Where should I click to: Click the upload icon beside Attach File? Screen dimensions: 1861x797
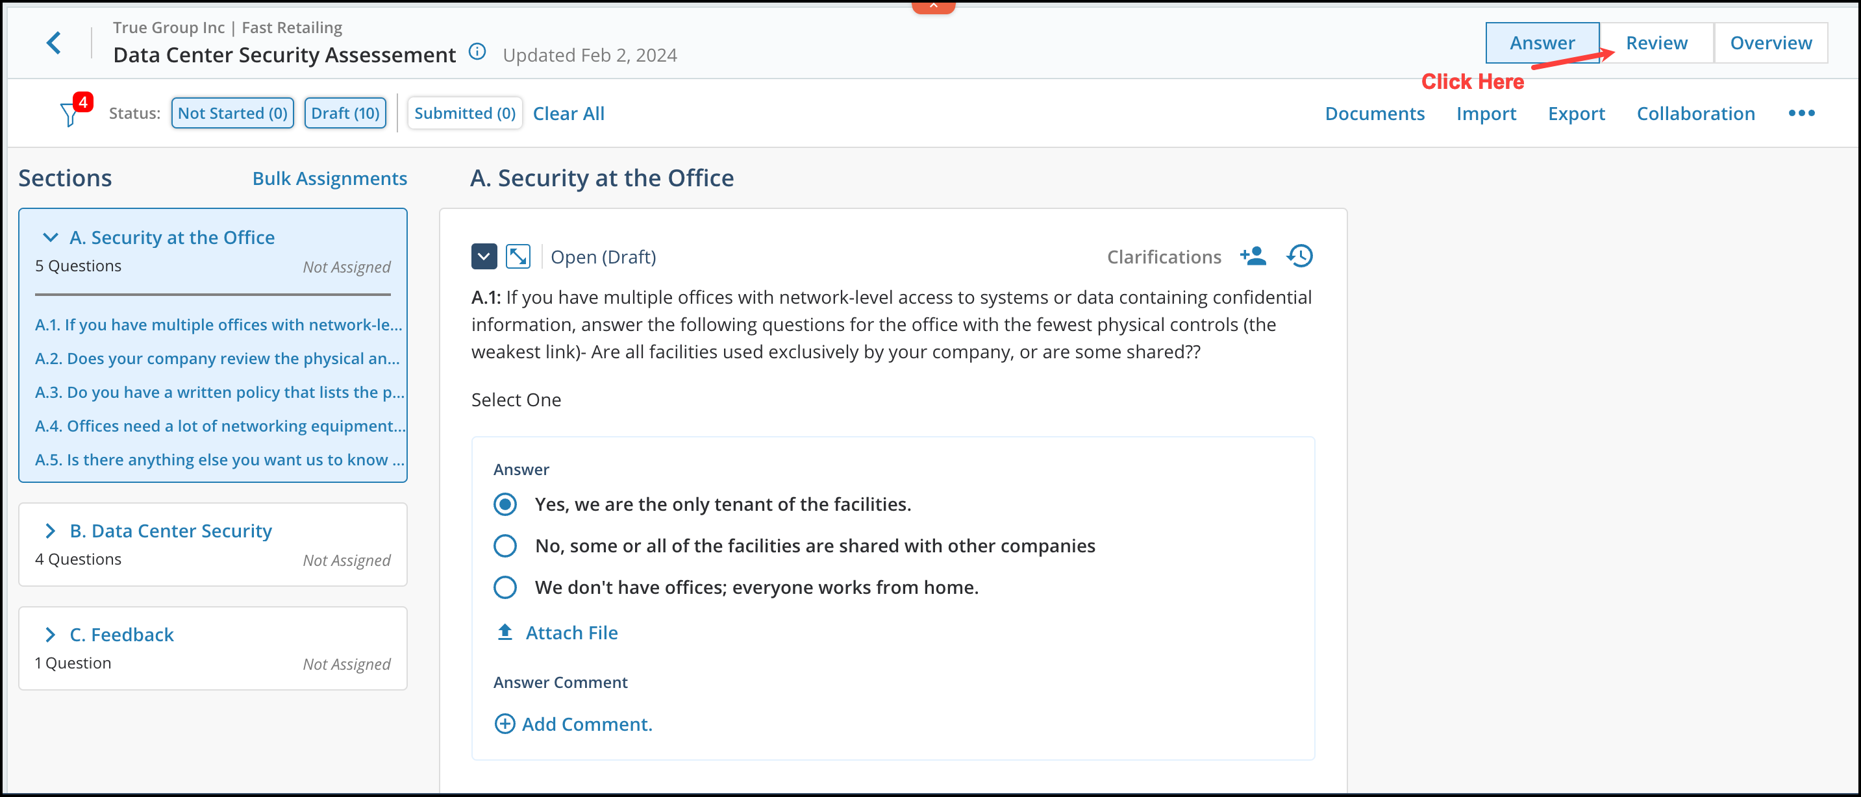pyautogui.click(x=505, y=632)
